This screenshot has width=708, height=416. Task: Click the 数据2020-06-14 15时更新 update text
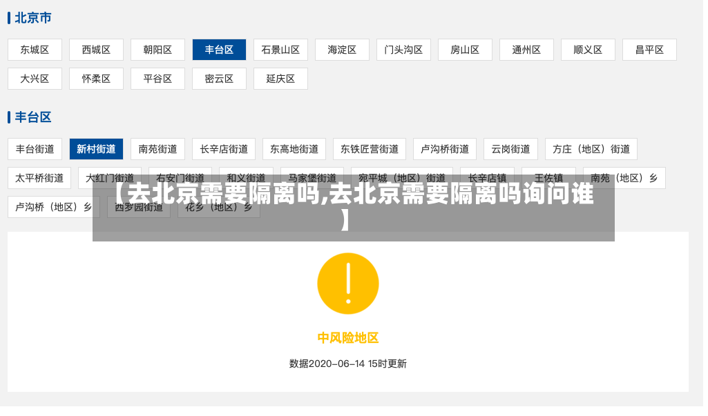tap(348, 364)
